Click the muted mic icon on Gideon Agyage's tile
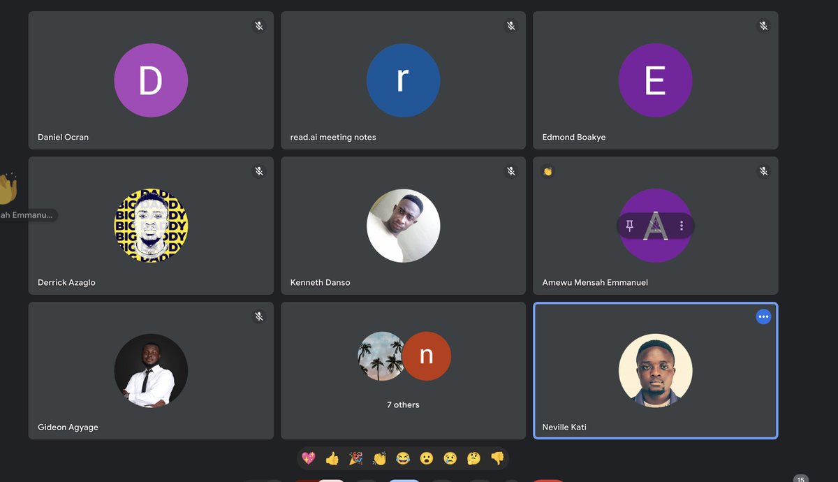The height and width of the screenshot is (482, 838). [x=259, y=316]
